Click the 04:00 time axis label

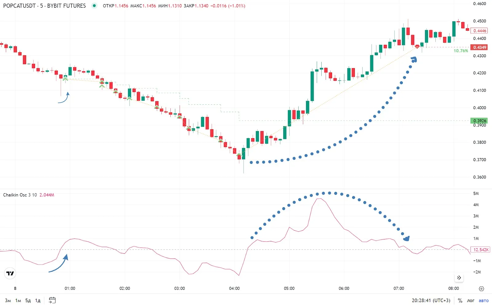(234, 288)
